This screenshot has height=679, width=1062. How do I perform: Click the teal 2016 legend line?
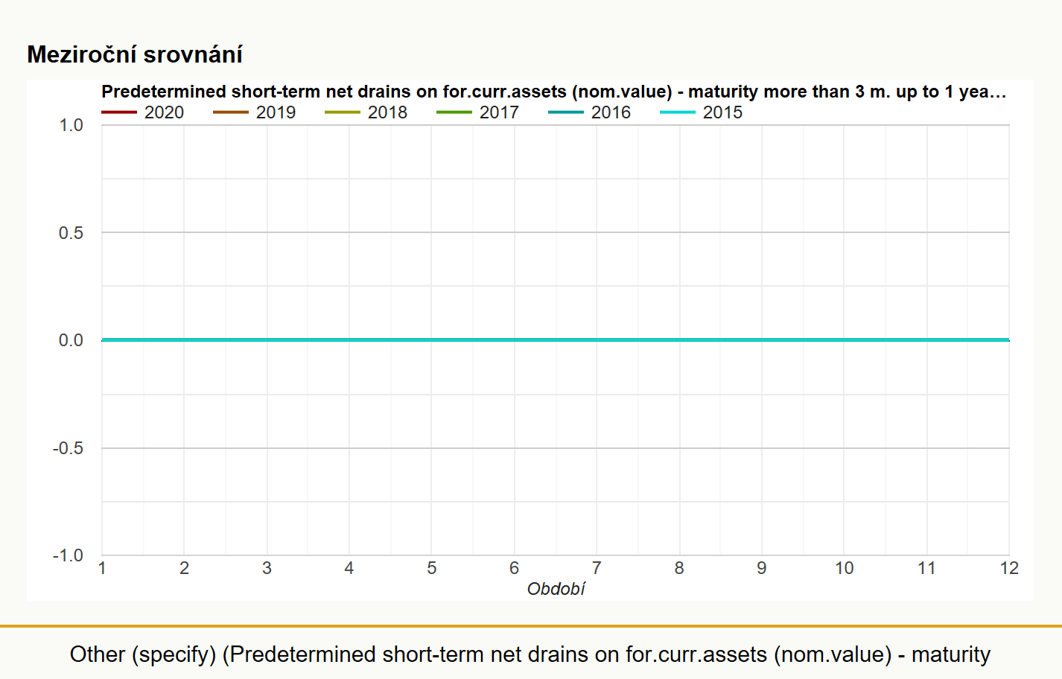tap(566, 112)
